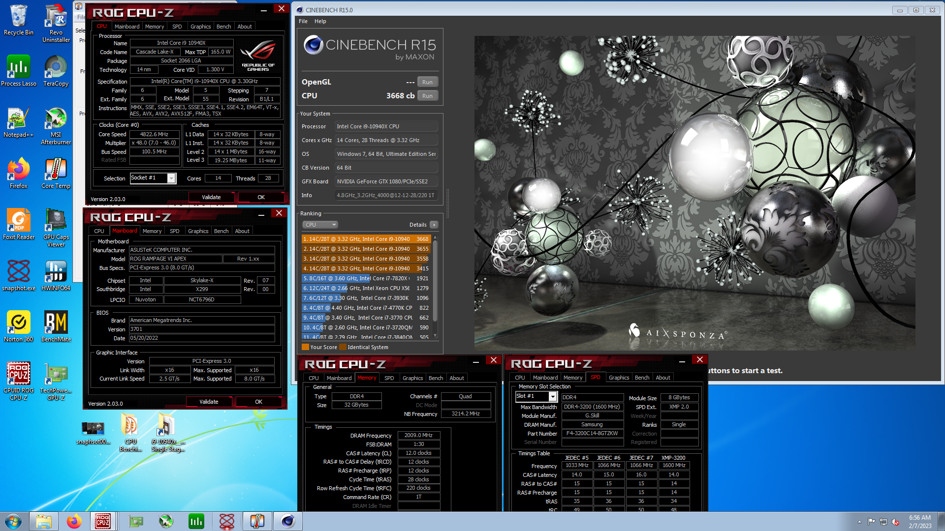This screenshot has width=945, height=531.
Task: Select the Memory tab in SPD CPU-Z window
Action: click(573, 378)
